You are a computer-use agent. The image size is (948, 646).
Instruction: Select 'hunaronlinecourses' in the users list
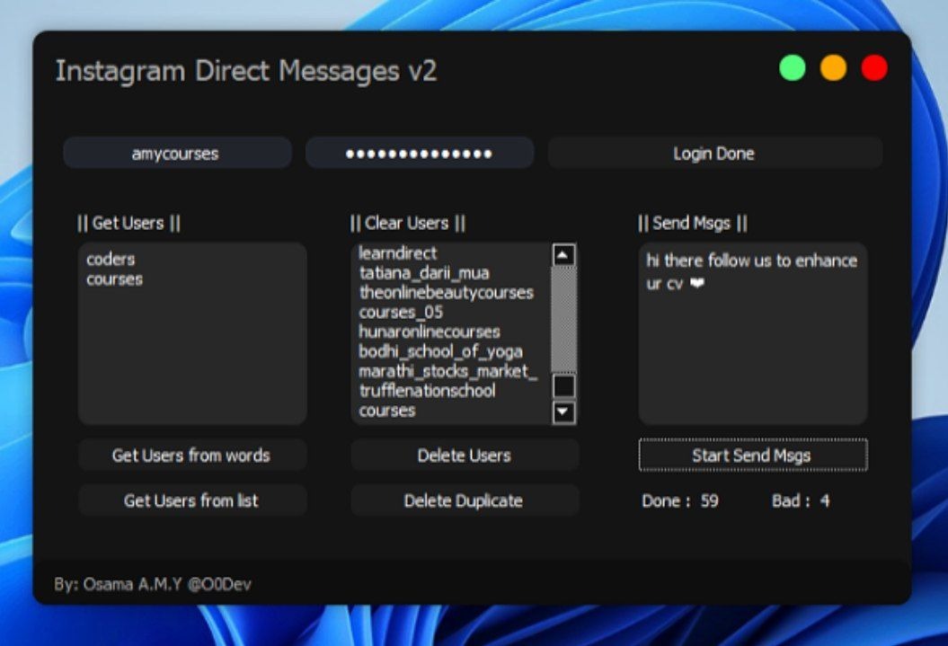[430, 332]
